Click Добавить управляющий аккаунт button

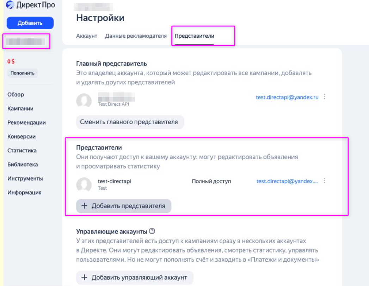[135, 277]
